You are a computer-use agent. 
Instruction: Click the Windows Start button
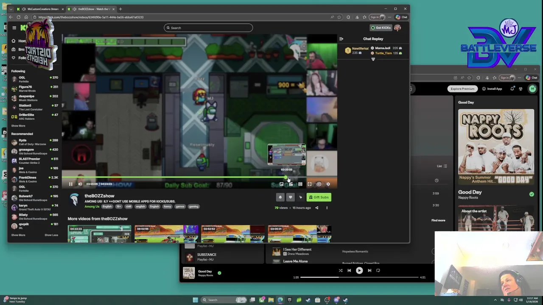pos(195,300)
